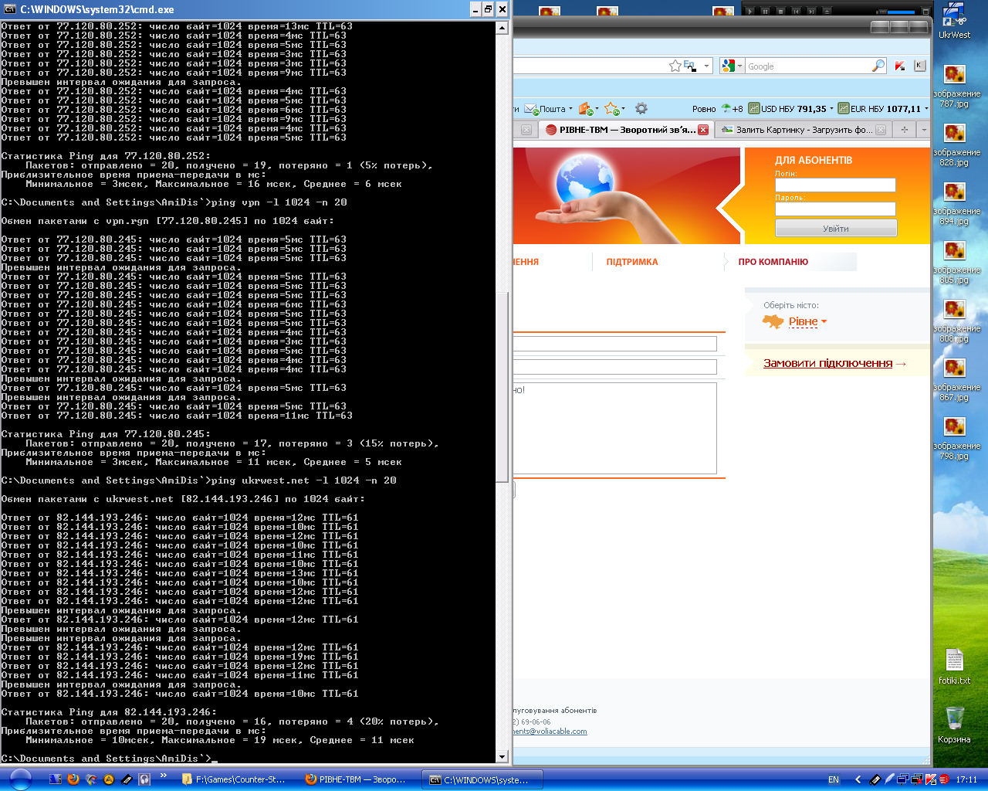Image resolution: width=988 pixels, height=791 pixels.
Task: Close the Залить Картинку tab
Action: (881, 130)
